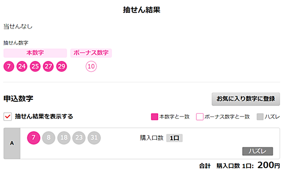This screenshot has width=289, height=181.
Task: Click the 1口 purchase count field
Action: coord(175,138)
